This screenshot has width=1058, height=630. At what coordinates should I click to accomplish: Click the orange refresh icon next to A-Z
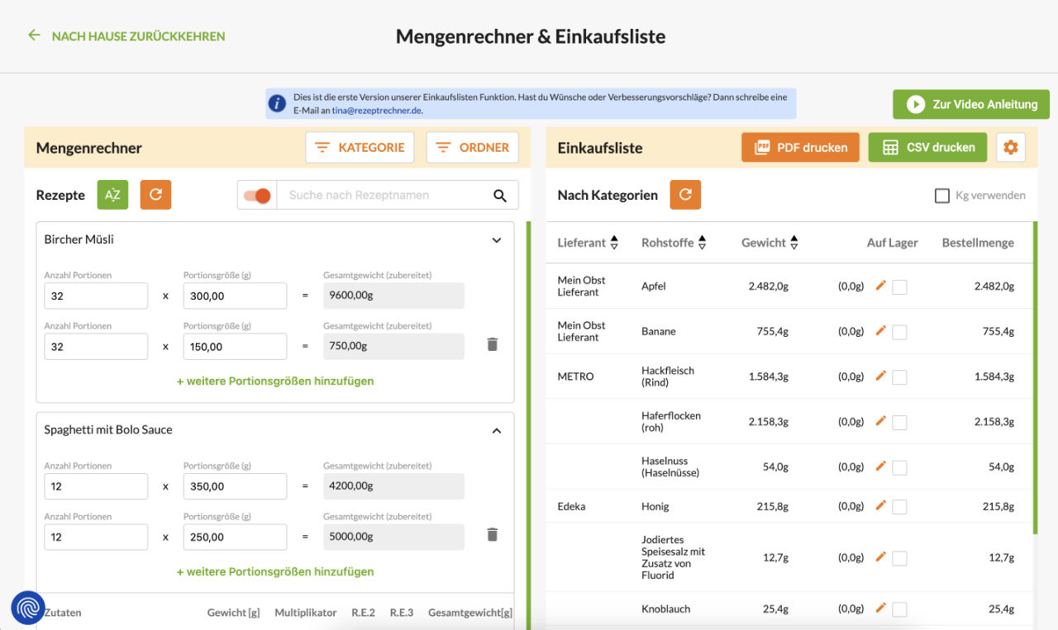point(155,195)
